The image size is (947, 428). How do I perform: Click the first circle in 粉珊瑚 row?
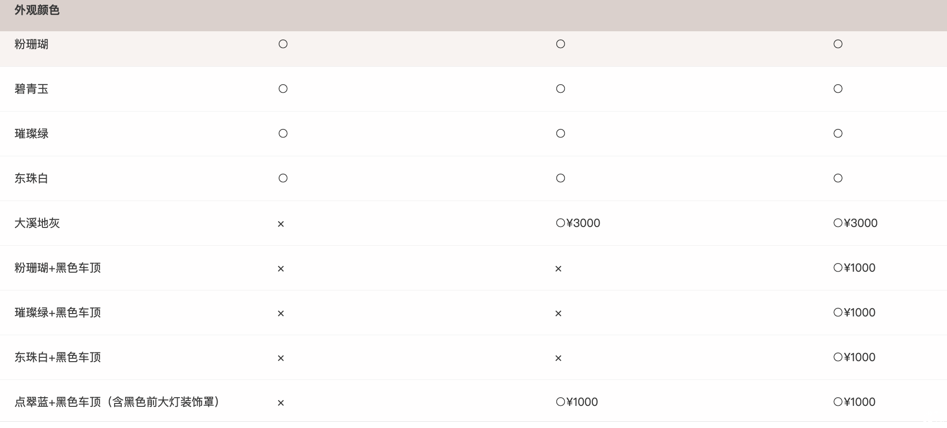283,44
